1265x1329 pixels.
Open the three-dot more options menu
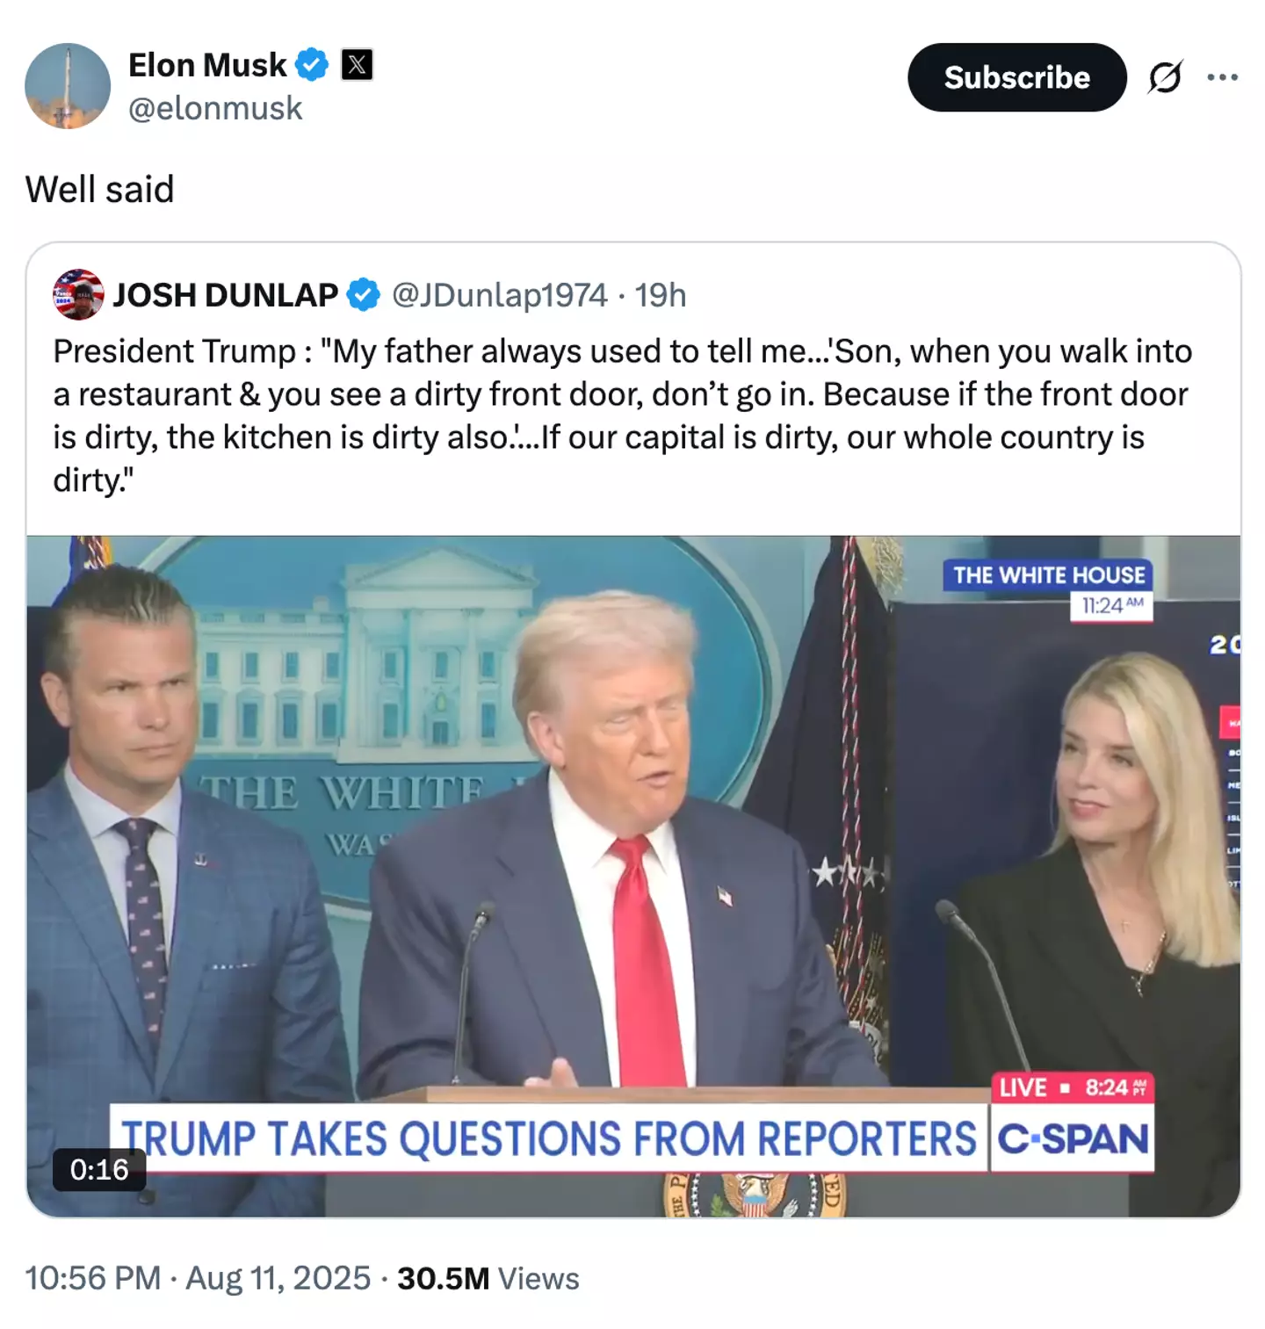click(1222, 77)
